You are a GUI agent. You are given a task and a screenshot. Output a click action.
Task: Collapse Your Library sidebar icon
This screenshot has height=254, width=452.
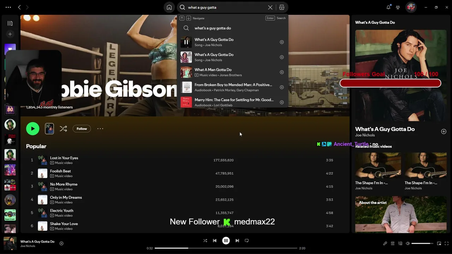[10, 23]
